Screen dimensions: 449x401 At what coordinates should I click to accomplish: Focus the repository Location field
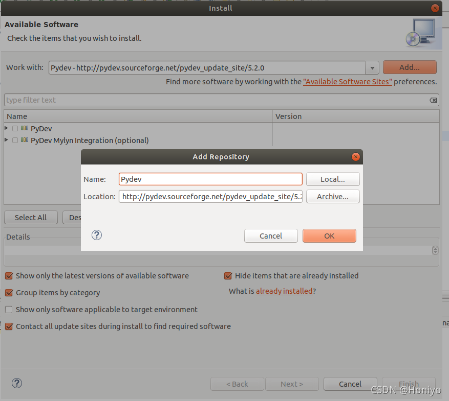(210, 197)
